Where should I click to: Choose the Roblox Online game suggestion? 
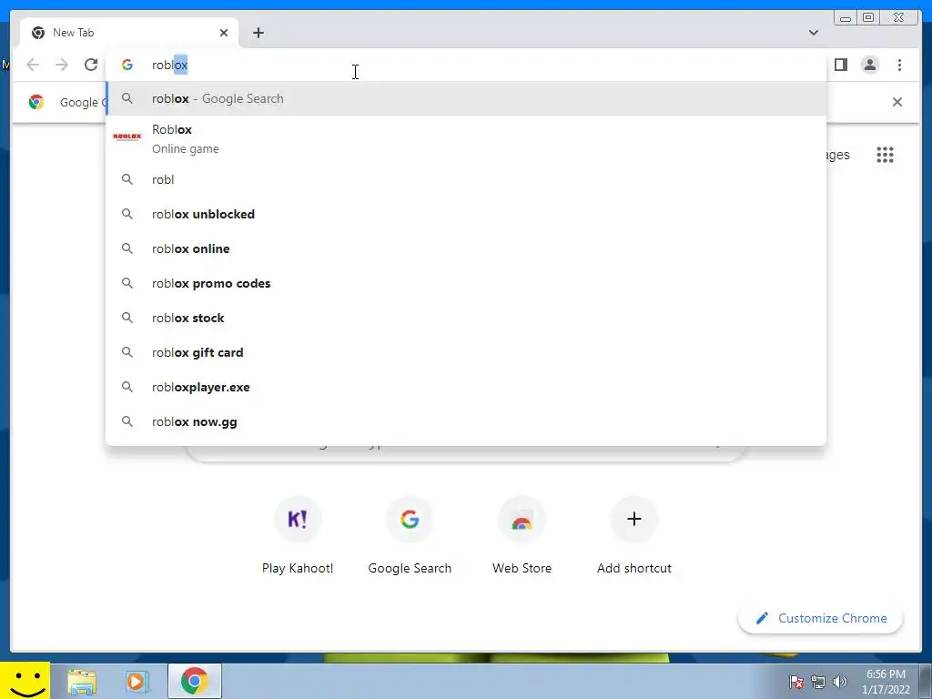point(466,138)
